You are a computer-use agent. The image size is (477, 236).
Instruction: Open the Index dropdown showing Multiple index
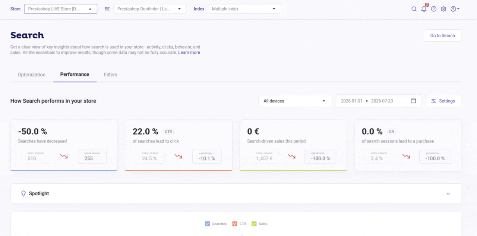[244, 9]
